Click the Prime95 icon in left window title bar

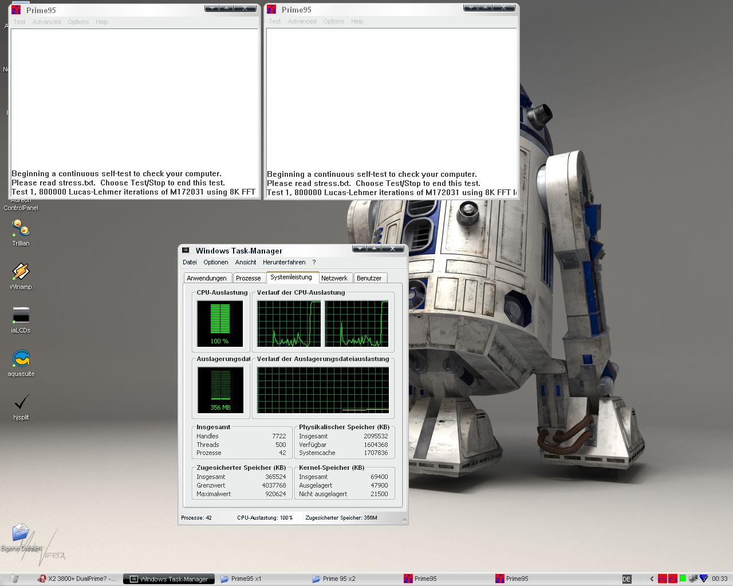(x=16, y=10)
